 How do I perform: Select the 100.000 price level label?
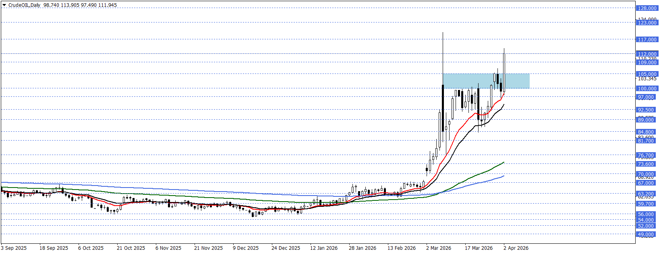click(x=647, y=88)
